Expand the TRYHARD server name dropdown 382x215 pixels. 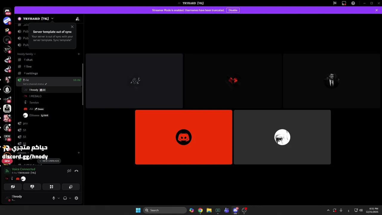(52, 19)
